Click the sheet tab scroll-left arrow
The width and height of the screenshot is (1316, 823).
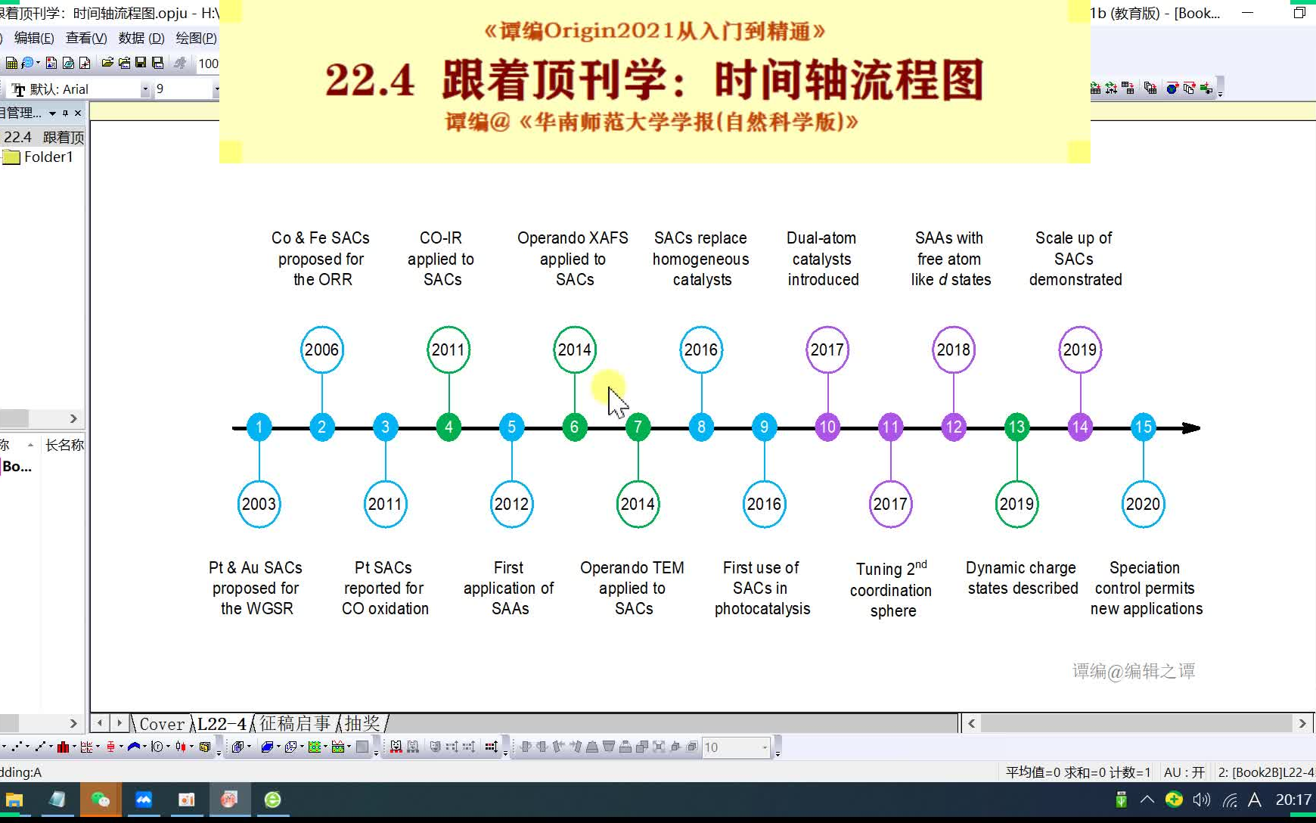click(x=100, y=723)
